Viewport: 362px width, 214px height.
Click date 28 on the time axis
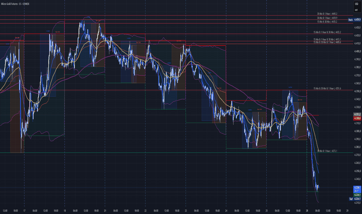pos(307,211)
